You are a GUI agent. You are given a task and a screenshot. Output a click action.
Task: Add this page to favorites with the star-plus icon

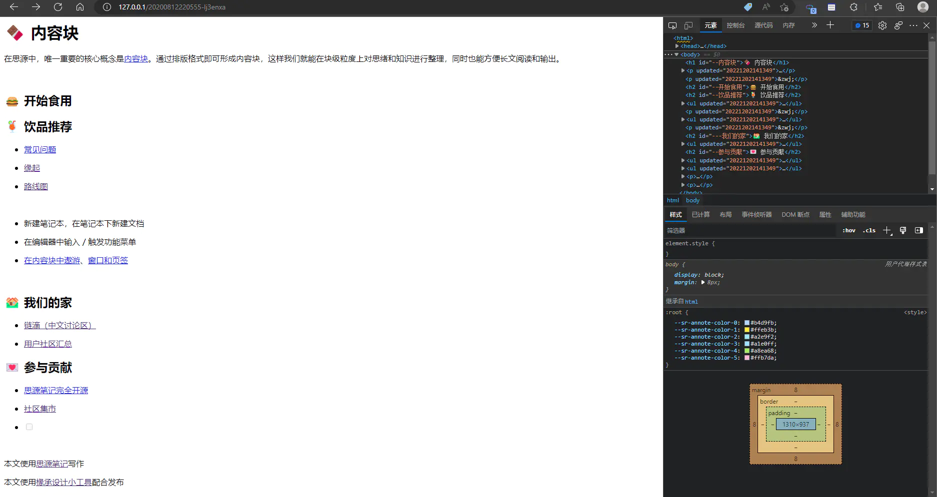pos(784,7)
